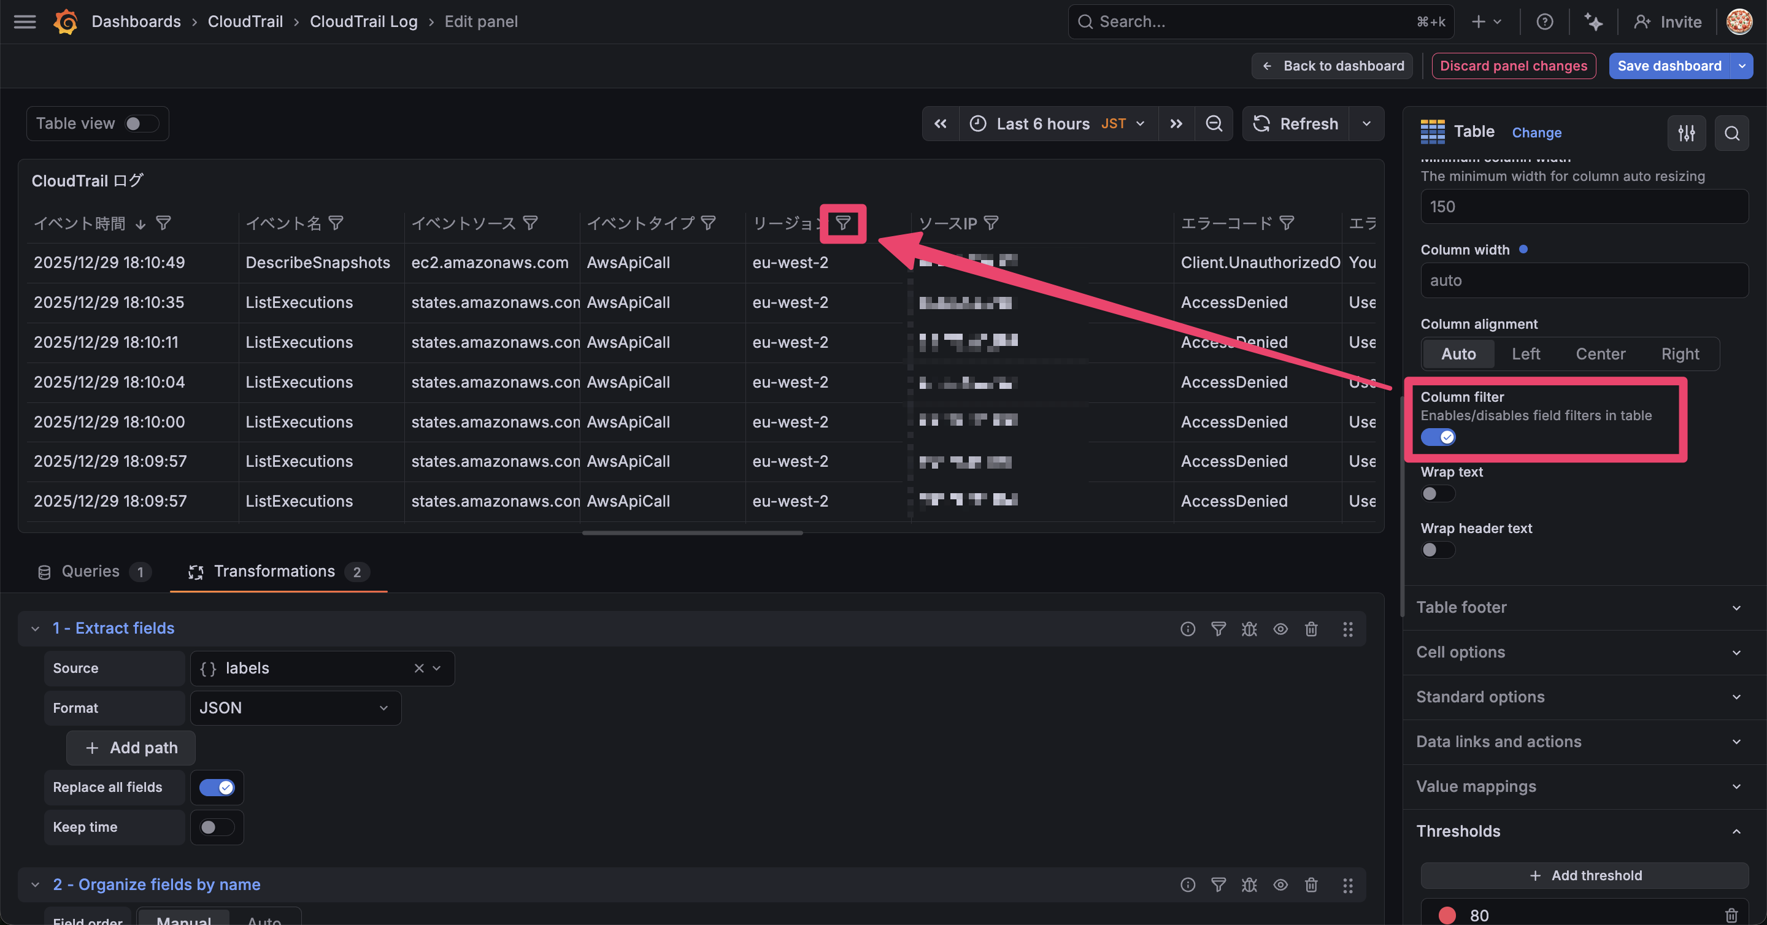The height and width of the screenshot is (925, 1767).
Task: Open panel options search icon
Action: tap(1731, 133)
